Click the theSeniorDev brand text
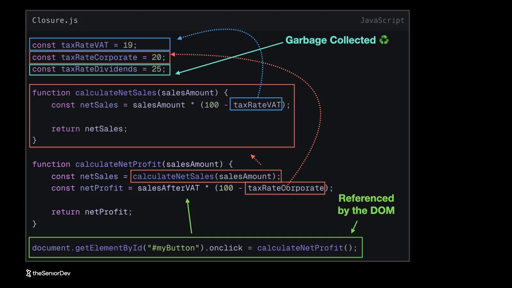 [52, 273]
